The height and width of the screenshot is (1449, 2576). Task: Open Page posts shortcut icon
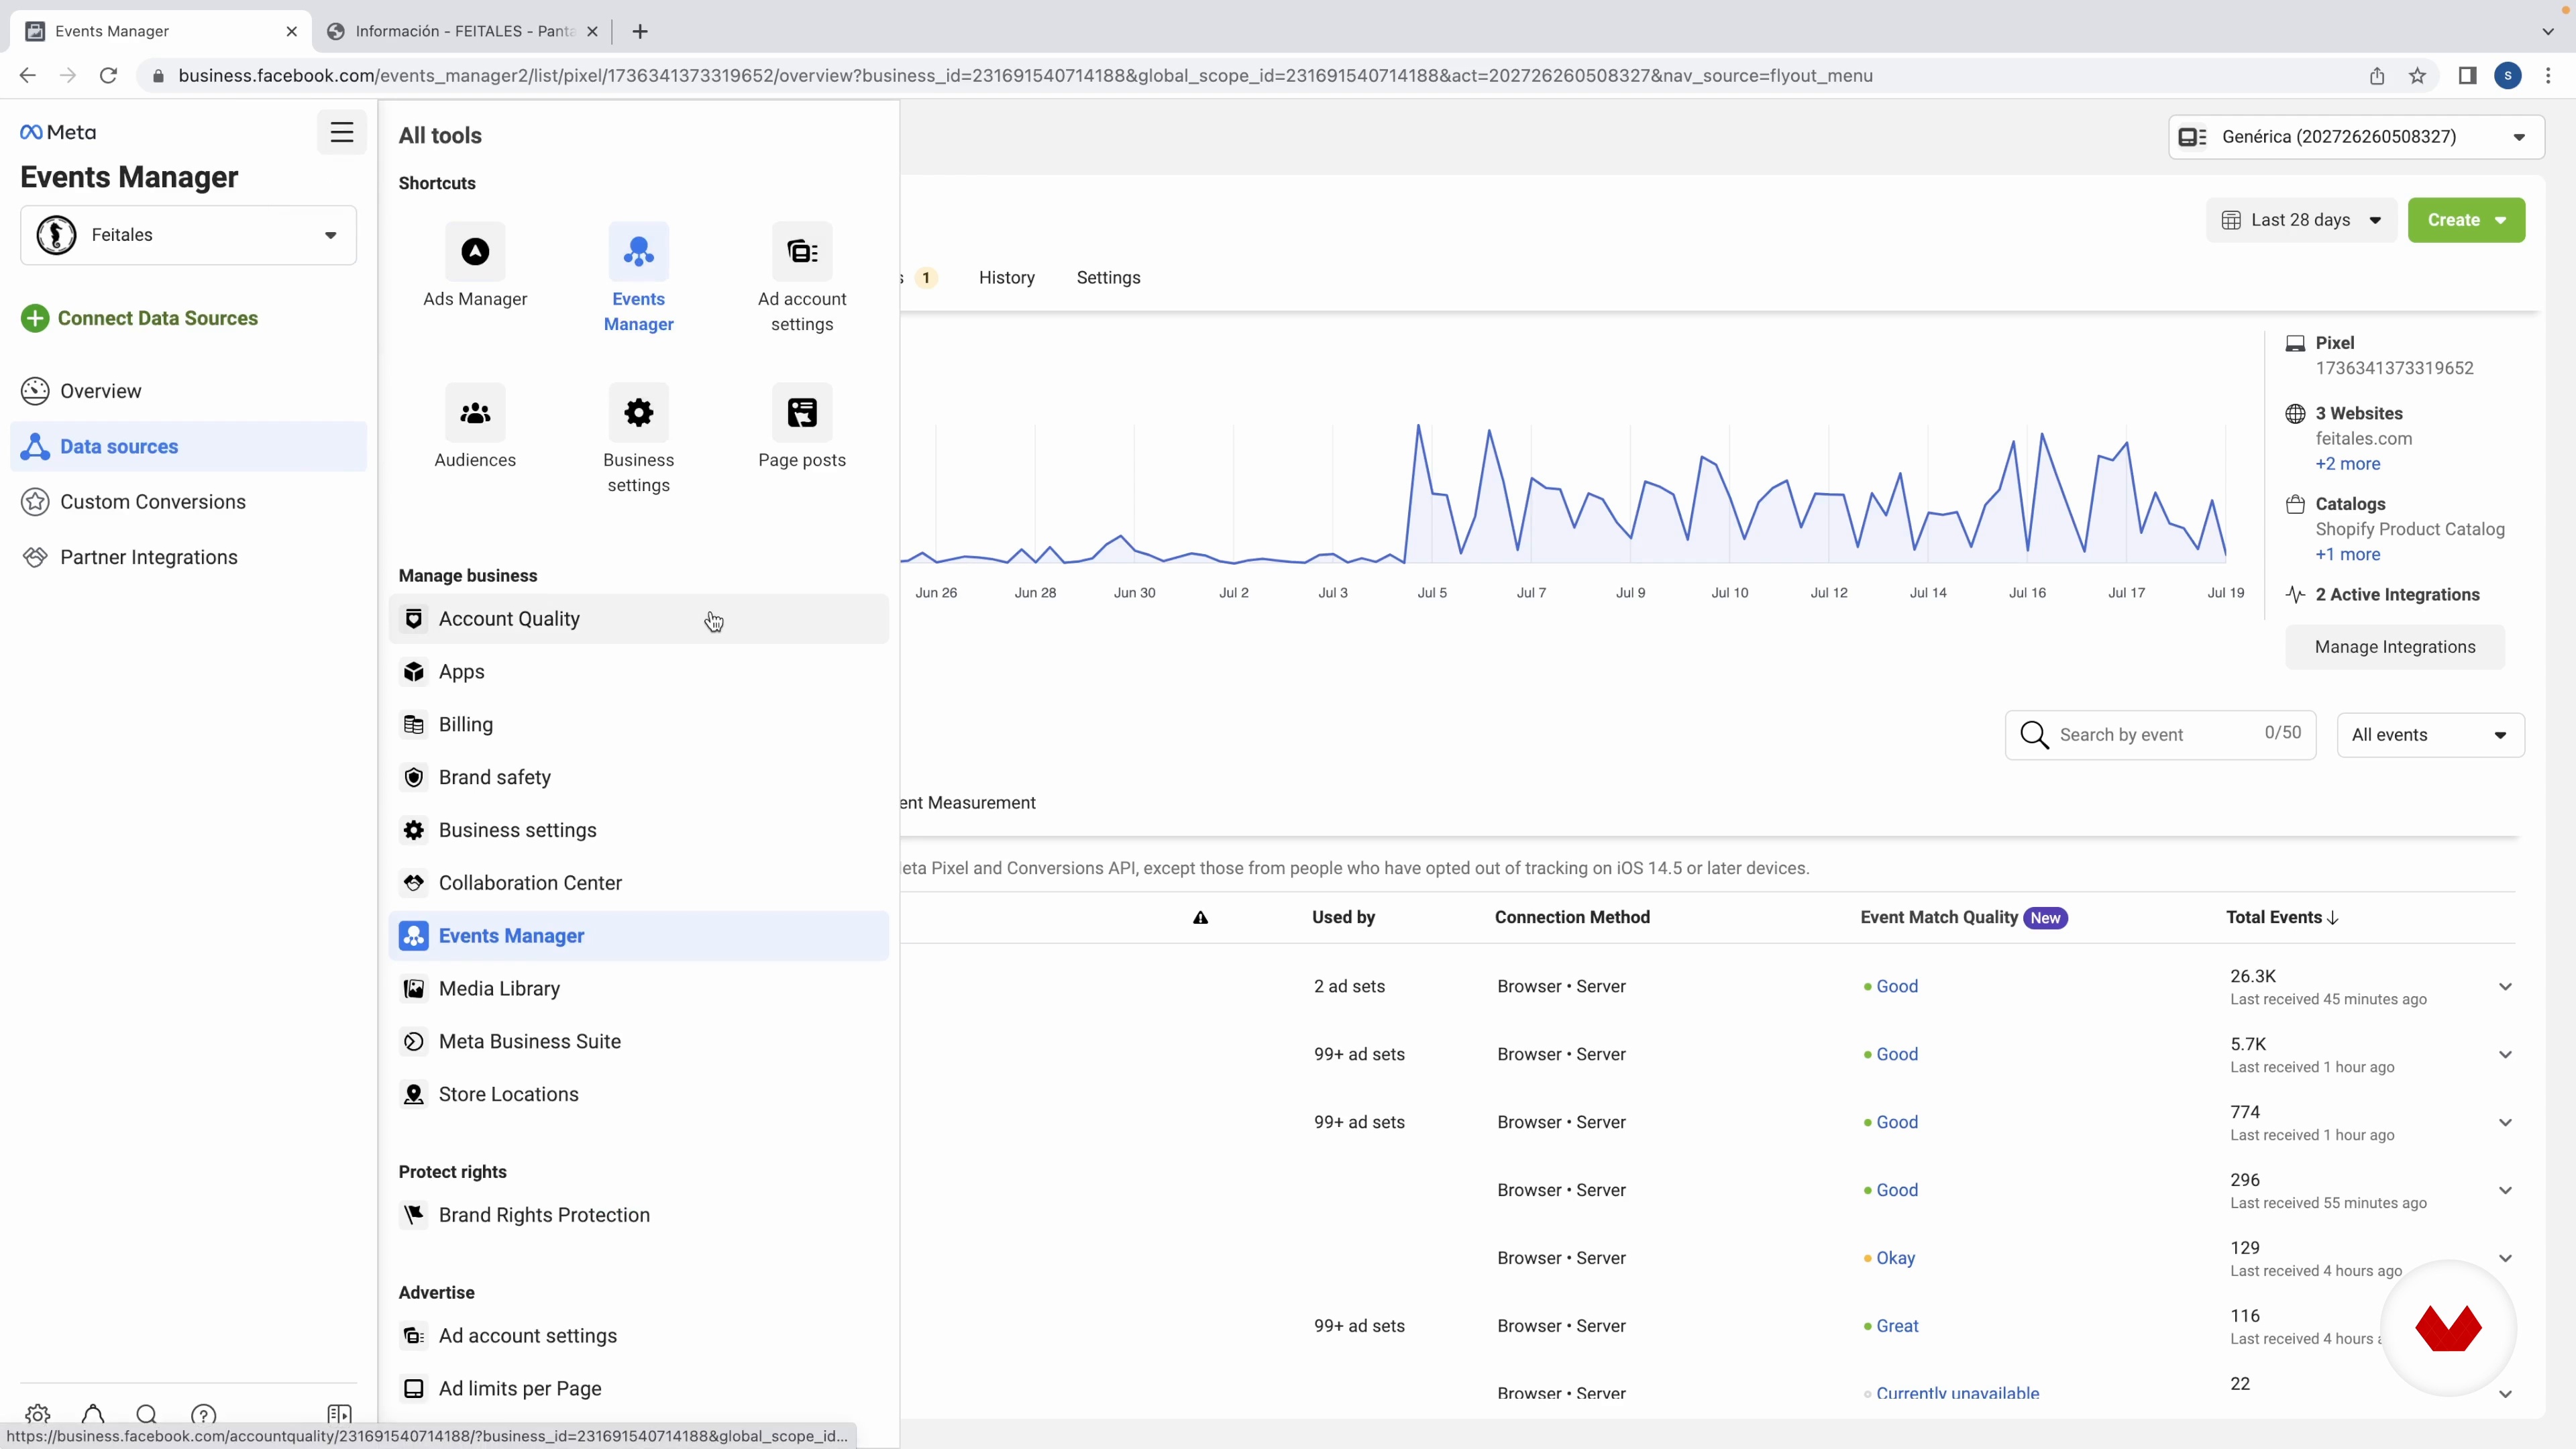click(802, 413)
